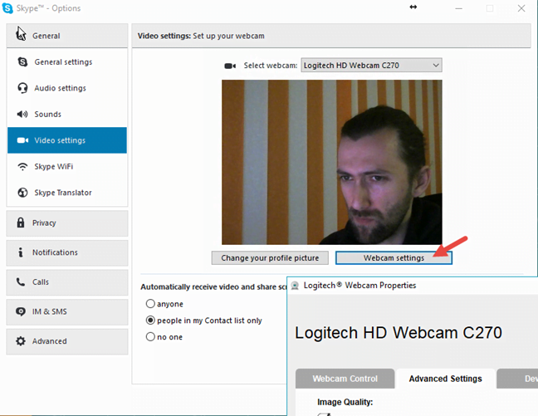Go to Audio settings
This screenshot has width=538, height=416.
pos(67,88)
